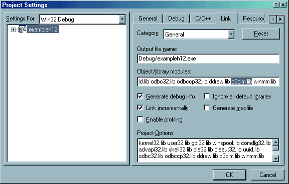Toggle Generate debug info checkbox
The height and width of the screenshot is (184, 289).
(x=140, y=96)
